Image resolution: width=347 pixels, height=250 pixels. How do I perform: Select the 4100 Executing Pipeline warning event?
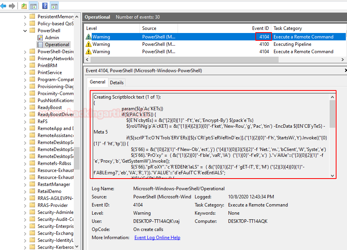pyautogui.click(x=214, y=44)
